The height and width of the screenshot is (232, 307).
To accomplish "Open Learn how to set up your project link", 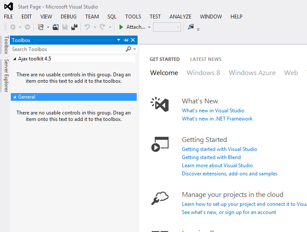I will (244, 204).
